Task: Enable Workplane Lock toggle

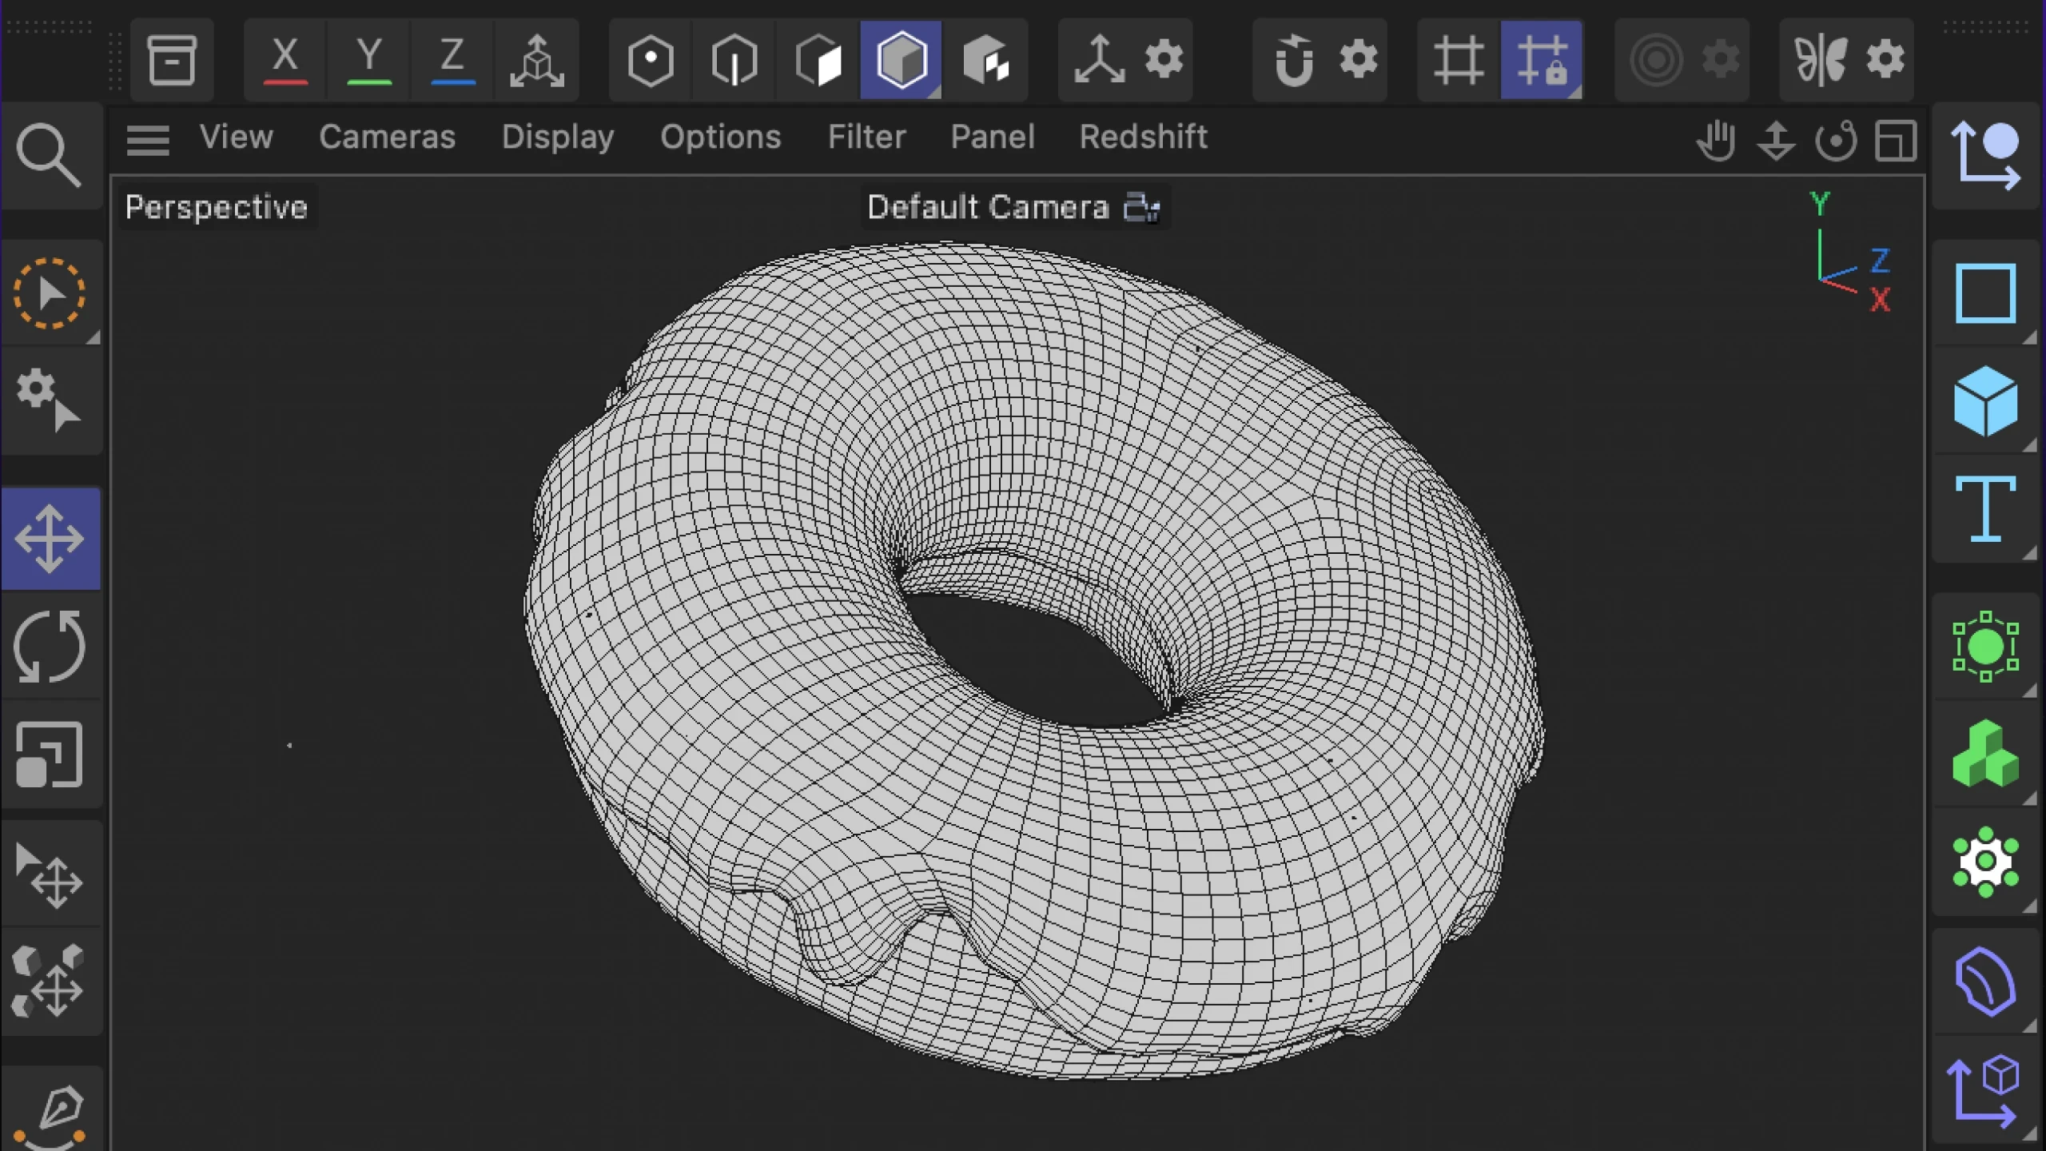Action: point(1541,60)
